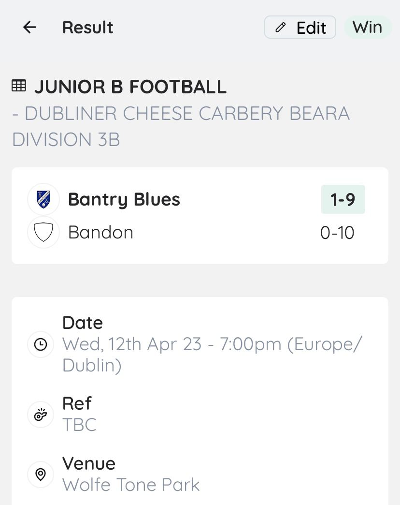Tap the Venue label
This screenshot has width=400, height=505.
(89, 463)
